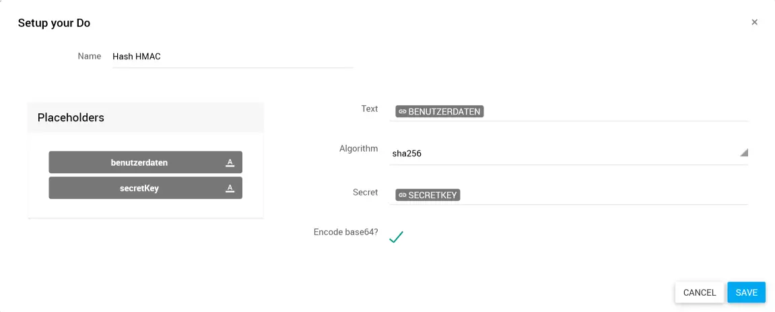775x312 pixels.
Task: Click the link icon in SECRETKEY chip
Action: coord(403,195)
